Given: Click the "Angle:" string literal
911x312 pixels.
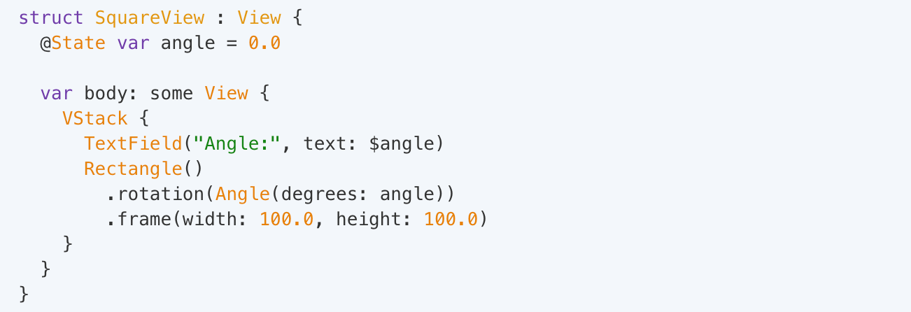Looking at the screenshot, I should click(237, 144).
